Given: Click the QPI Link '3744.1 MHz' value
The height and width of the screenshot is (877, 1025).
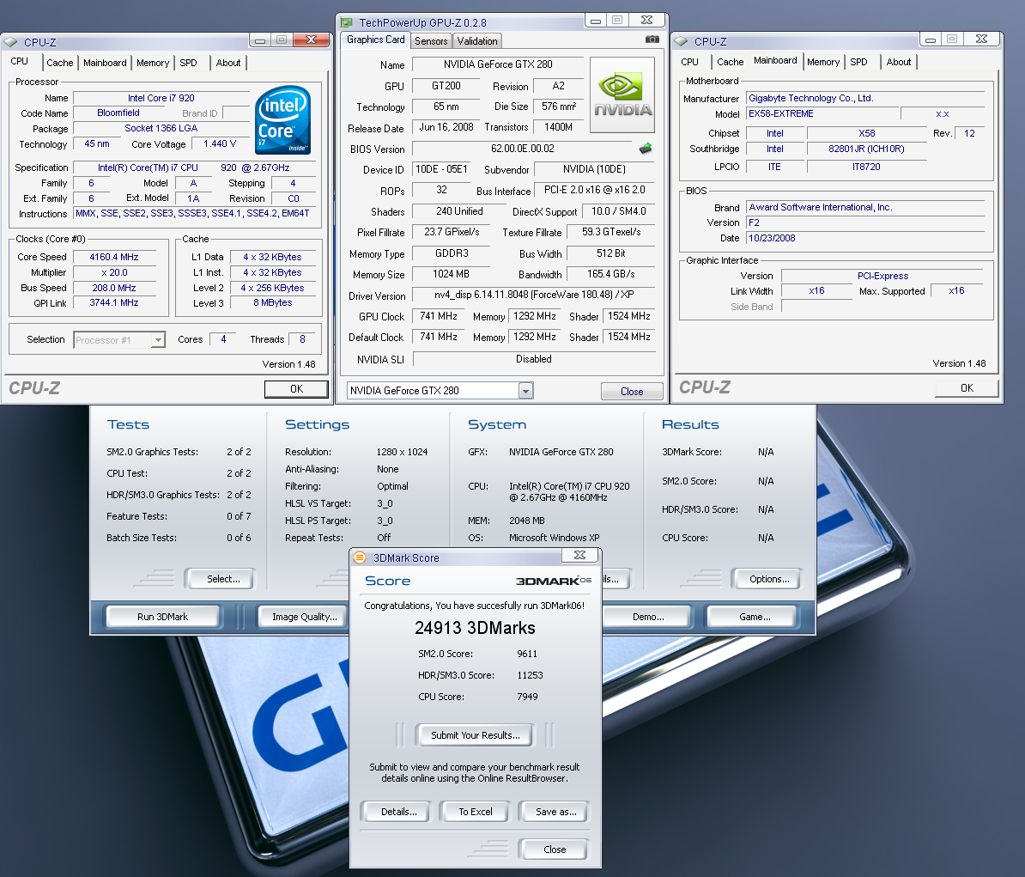Looking at the screenshot, I should tap(113, 303).
